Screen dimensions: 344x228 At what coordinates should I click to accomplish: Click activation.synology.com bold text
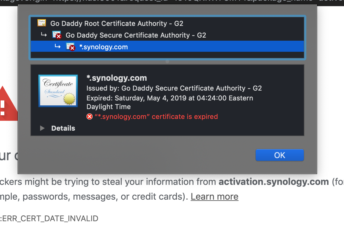[273, 181]
